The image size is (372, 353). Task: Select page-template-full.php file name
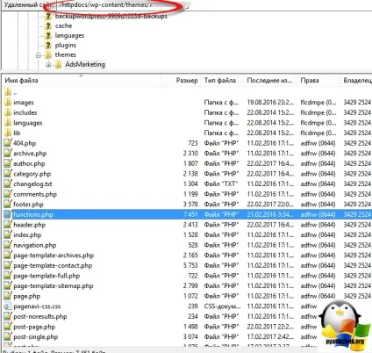(x=46, y=276)
